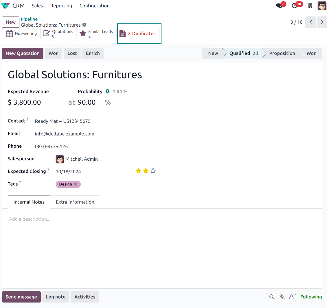Open the followers person icon

click(x=292, y=297)
